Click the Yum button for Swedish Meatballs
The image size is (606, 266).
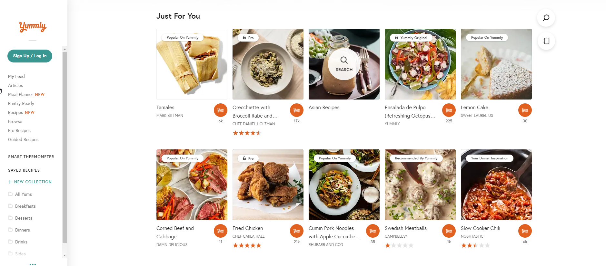[x=449, y=231]
